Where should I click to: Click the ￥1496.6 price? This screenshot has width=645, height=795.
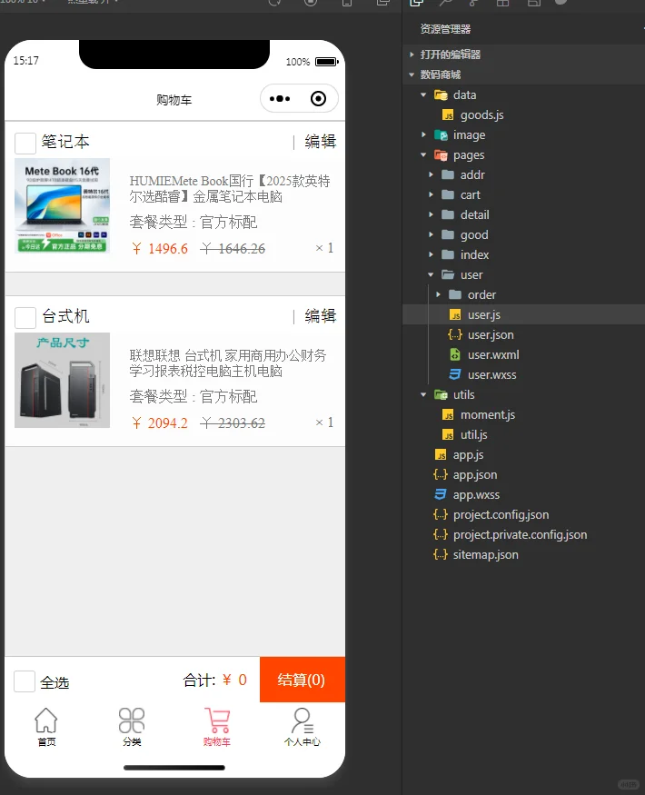click(x=160, y=248)
